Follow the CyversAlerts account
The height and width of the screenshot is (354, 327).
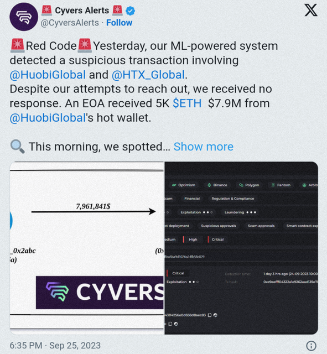pyautogui.click(x=120, y=23)
